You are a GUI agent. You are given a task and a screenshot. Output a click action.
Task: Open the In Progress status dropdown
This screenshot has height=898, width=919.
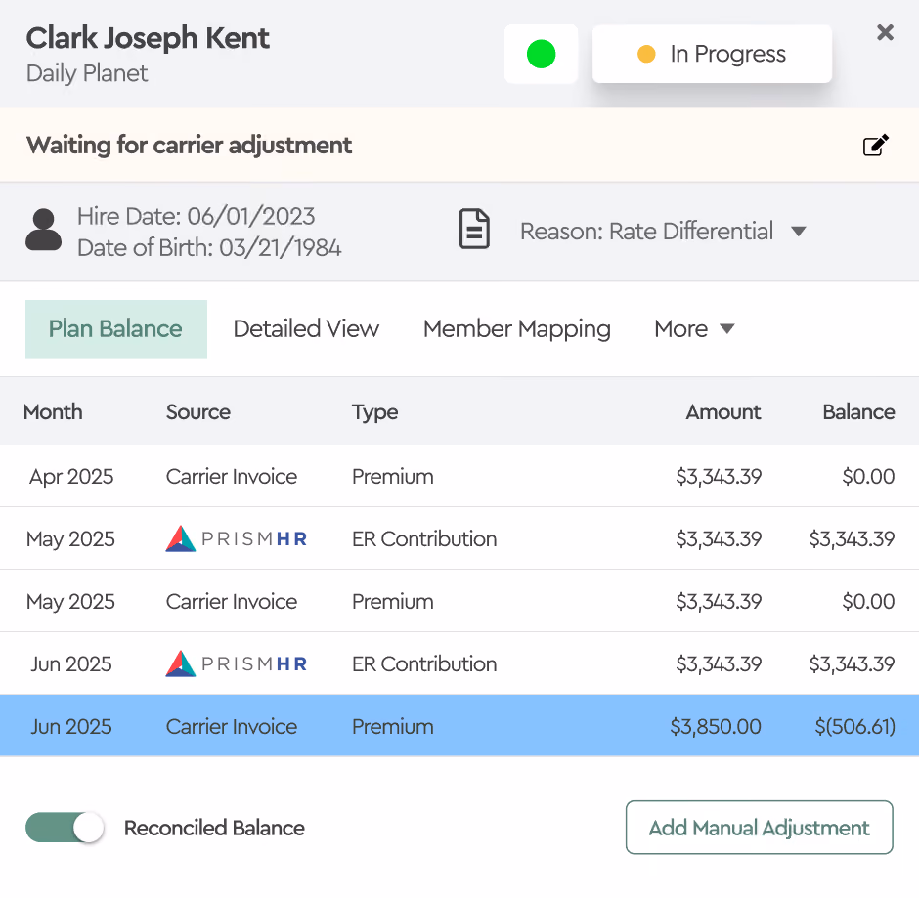pyautogui.click(x=712, y=54)
